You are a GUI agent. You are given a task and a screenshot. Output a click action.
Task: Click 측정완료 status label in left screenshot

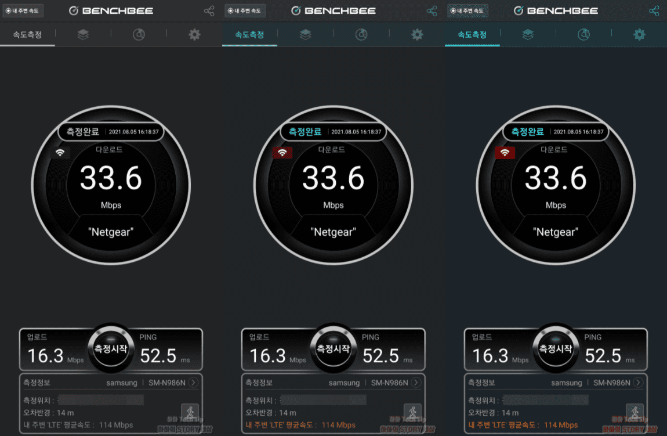click(x=82, y=132)
